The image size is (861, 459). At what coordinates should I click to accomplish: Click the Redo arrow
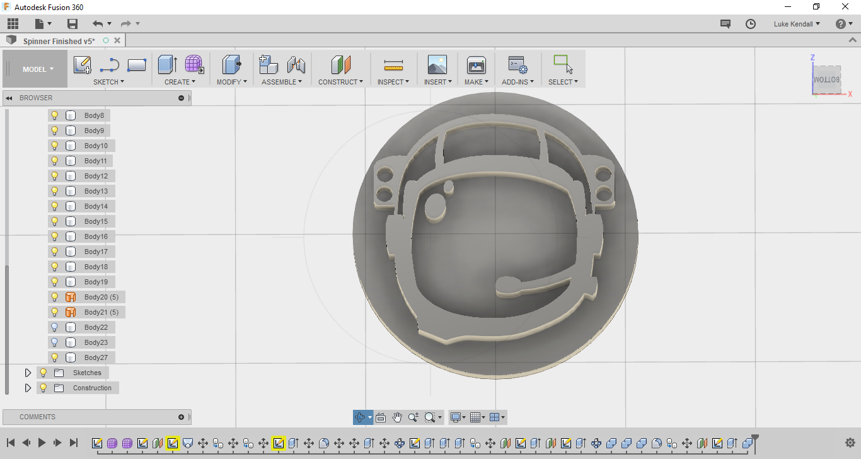126,24
